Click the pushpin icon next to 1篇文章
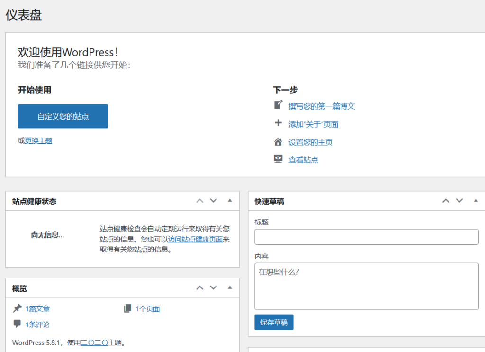The height and width of the screenshot is (352, 485). coord(17,308)
